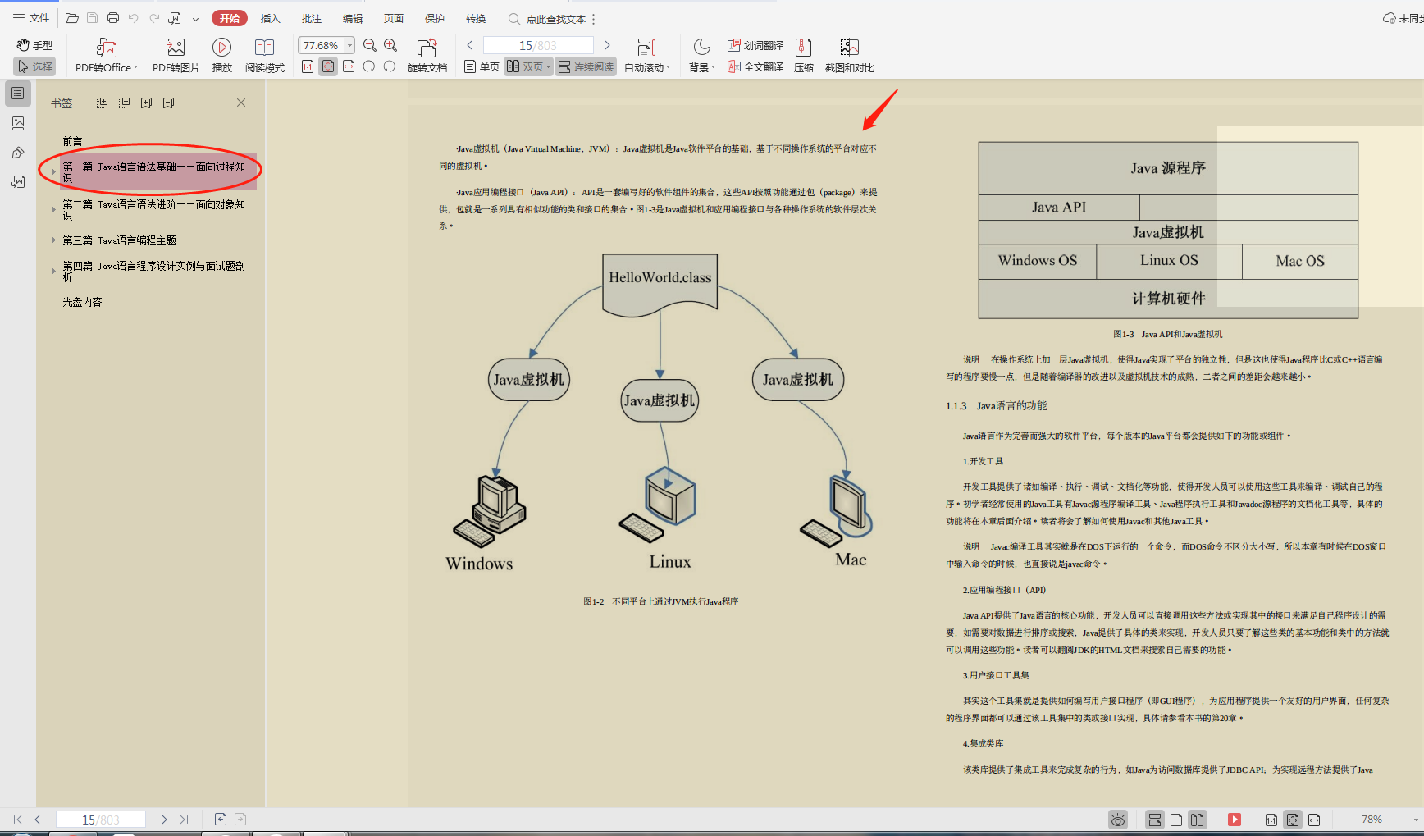Open quick access toolbar customize dropdown
Viewport: 1424px width, 836px height.
coord(195,18)
